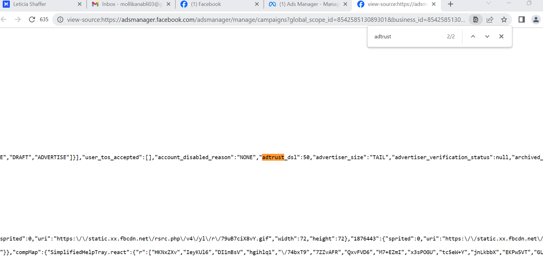Open the Chrome profile avatar
This screenshot has height=280, width=543.
tap(536, 20)
